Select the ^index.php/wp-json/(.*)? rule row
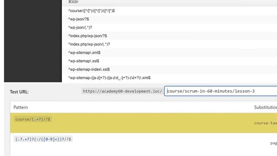Viewport: 277px width, 156px height. (170, 44)
